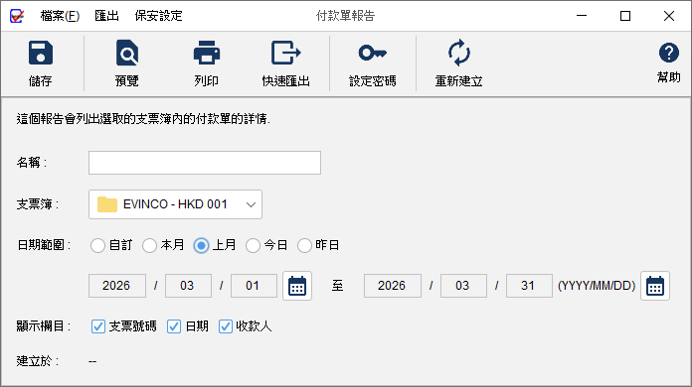Click the 儲存 (Save) toolbar icon
The height and width of the screenshot is (387, 692).
[x=40, y=53]
